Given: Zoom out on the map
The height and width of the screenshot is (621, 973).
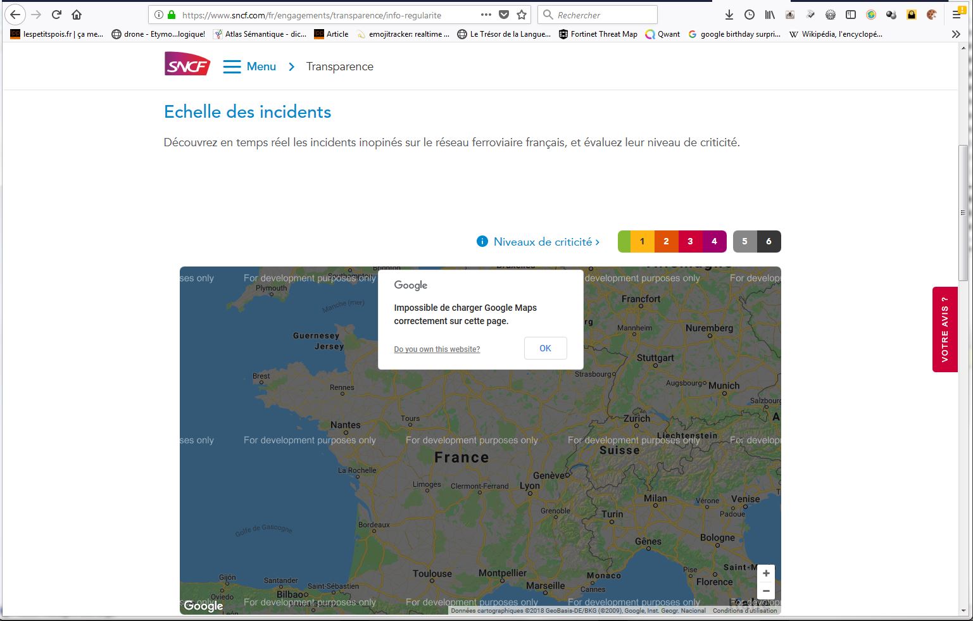Looking at the screenshot, I should coord(766,591).
